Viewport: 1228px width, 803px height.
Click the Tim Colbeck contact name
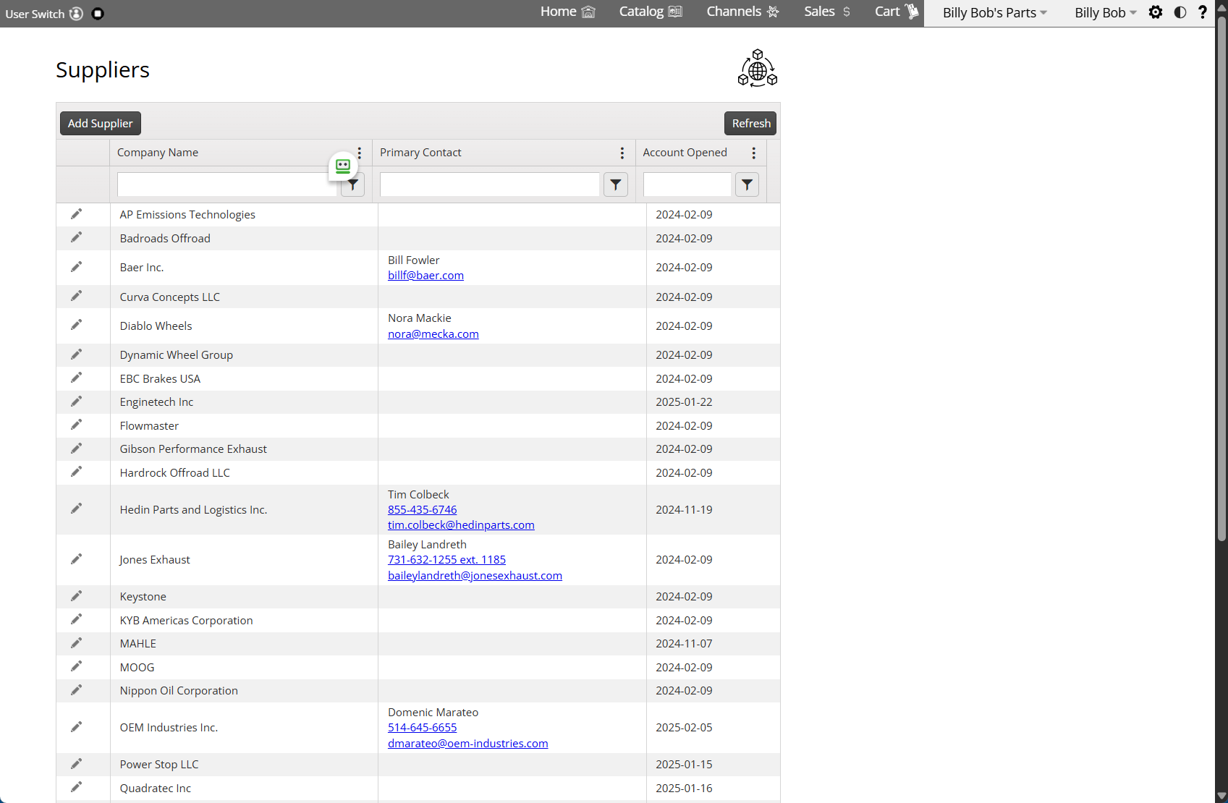click(x=418, y=495)
